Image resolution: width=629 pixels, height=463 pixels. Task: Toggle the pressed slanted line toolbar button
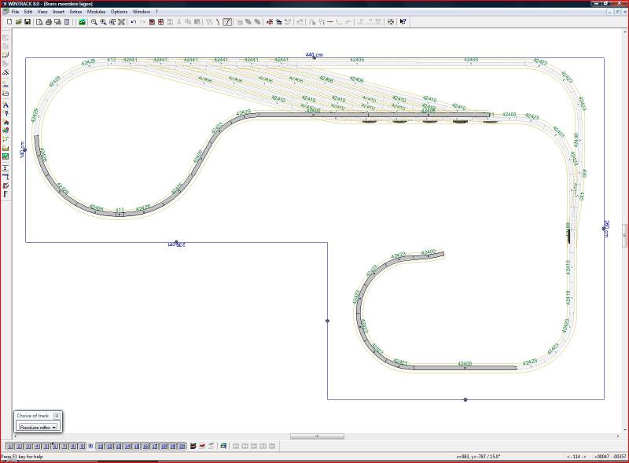(x=227, y=22)
